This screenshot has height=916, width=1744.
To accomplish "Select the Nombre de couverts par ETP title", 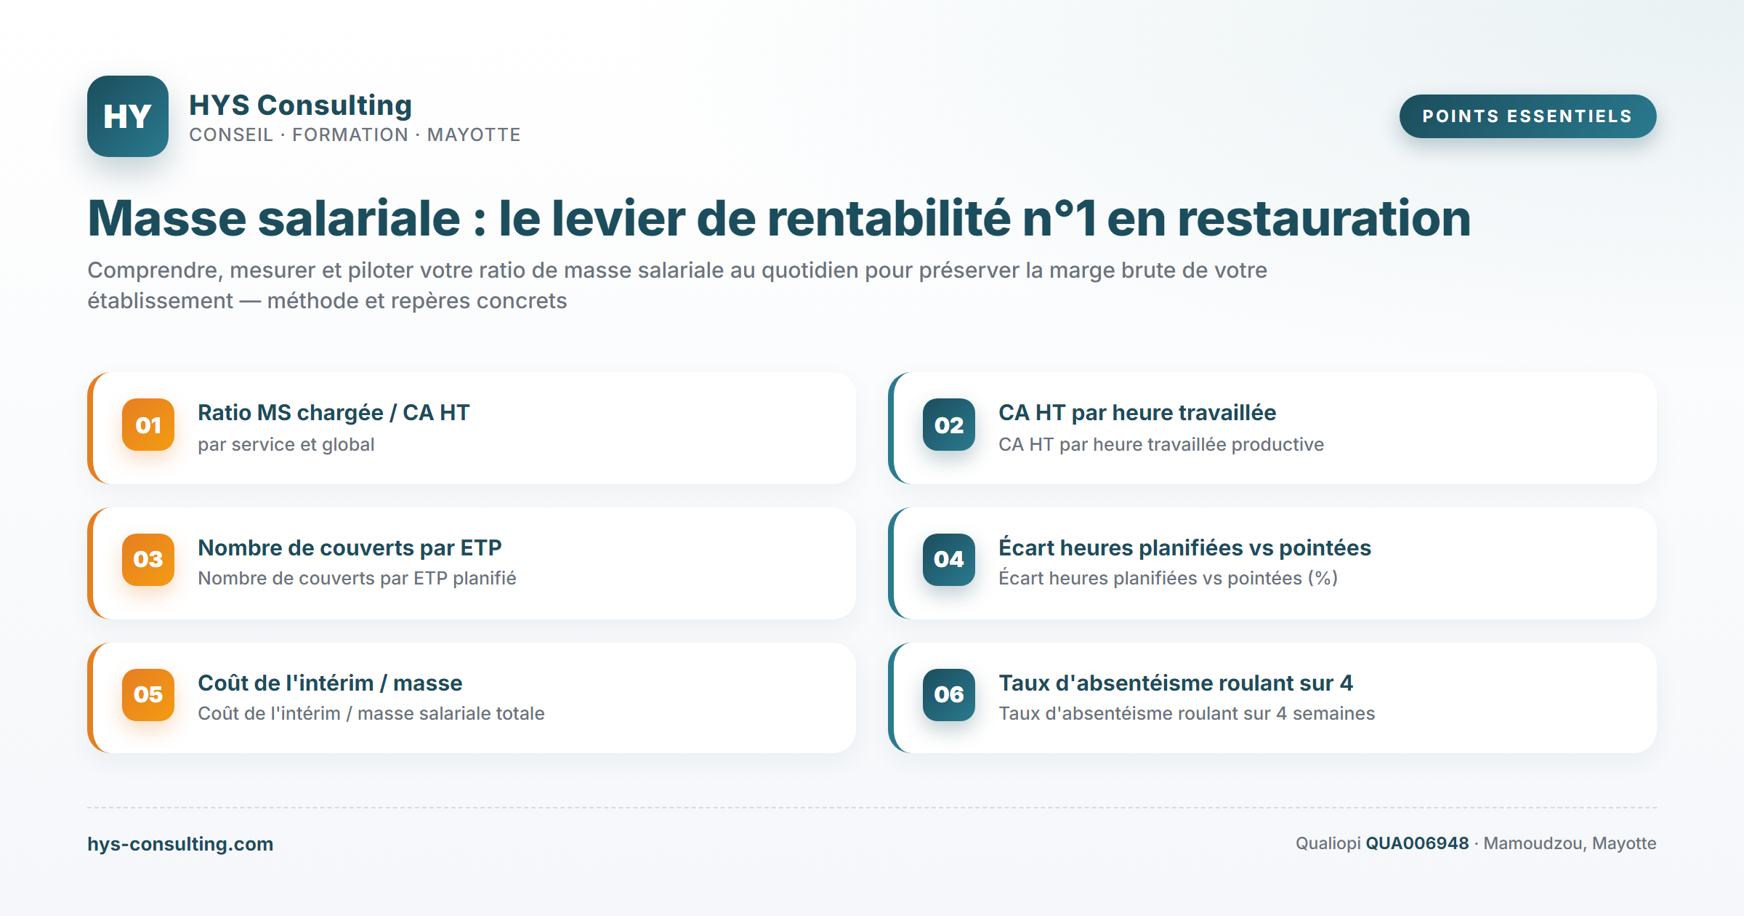I will (350, 547).
